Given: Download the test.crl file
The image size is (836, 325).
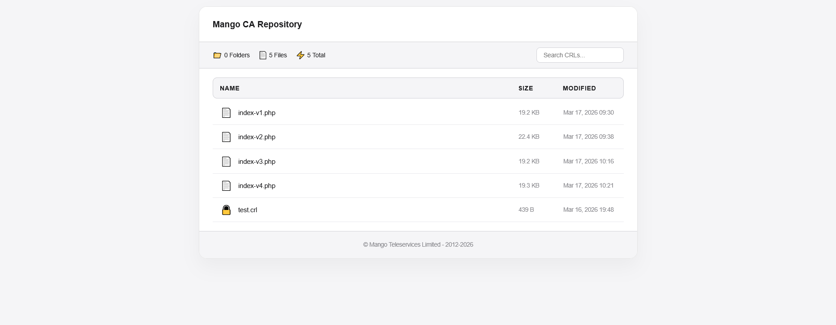Looking at the screenshot, I should 248,210.
